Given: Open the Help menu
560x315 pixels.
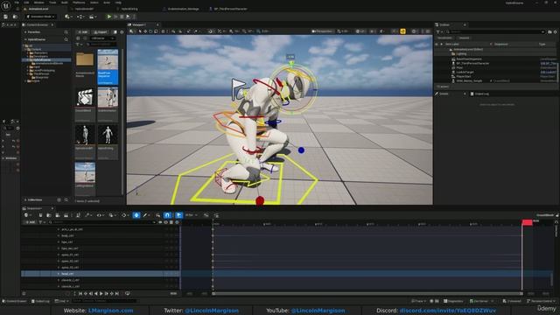Looking at the screenshot, I should [118, 3].
